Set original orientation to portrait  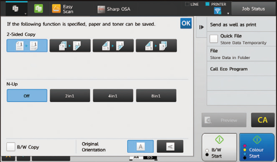pyautogui.click(x=140, y=146)
